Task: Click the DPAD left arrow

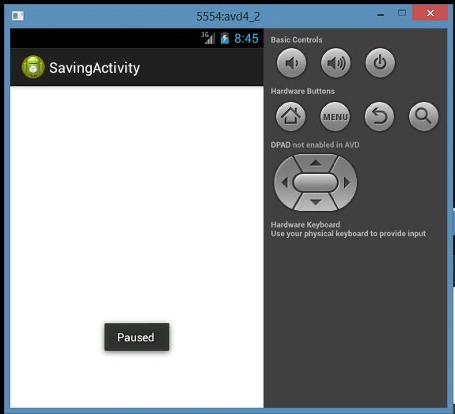Action: pyautogui.click(x=284, y=183)
